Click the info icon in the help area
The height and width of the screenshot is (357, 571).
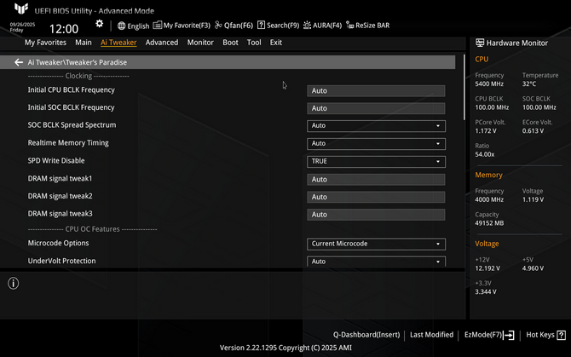point(14,284)
